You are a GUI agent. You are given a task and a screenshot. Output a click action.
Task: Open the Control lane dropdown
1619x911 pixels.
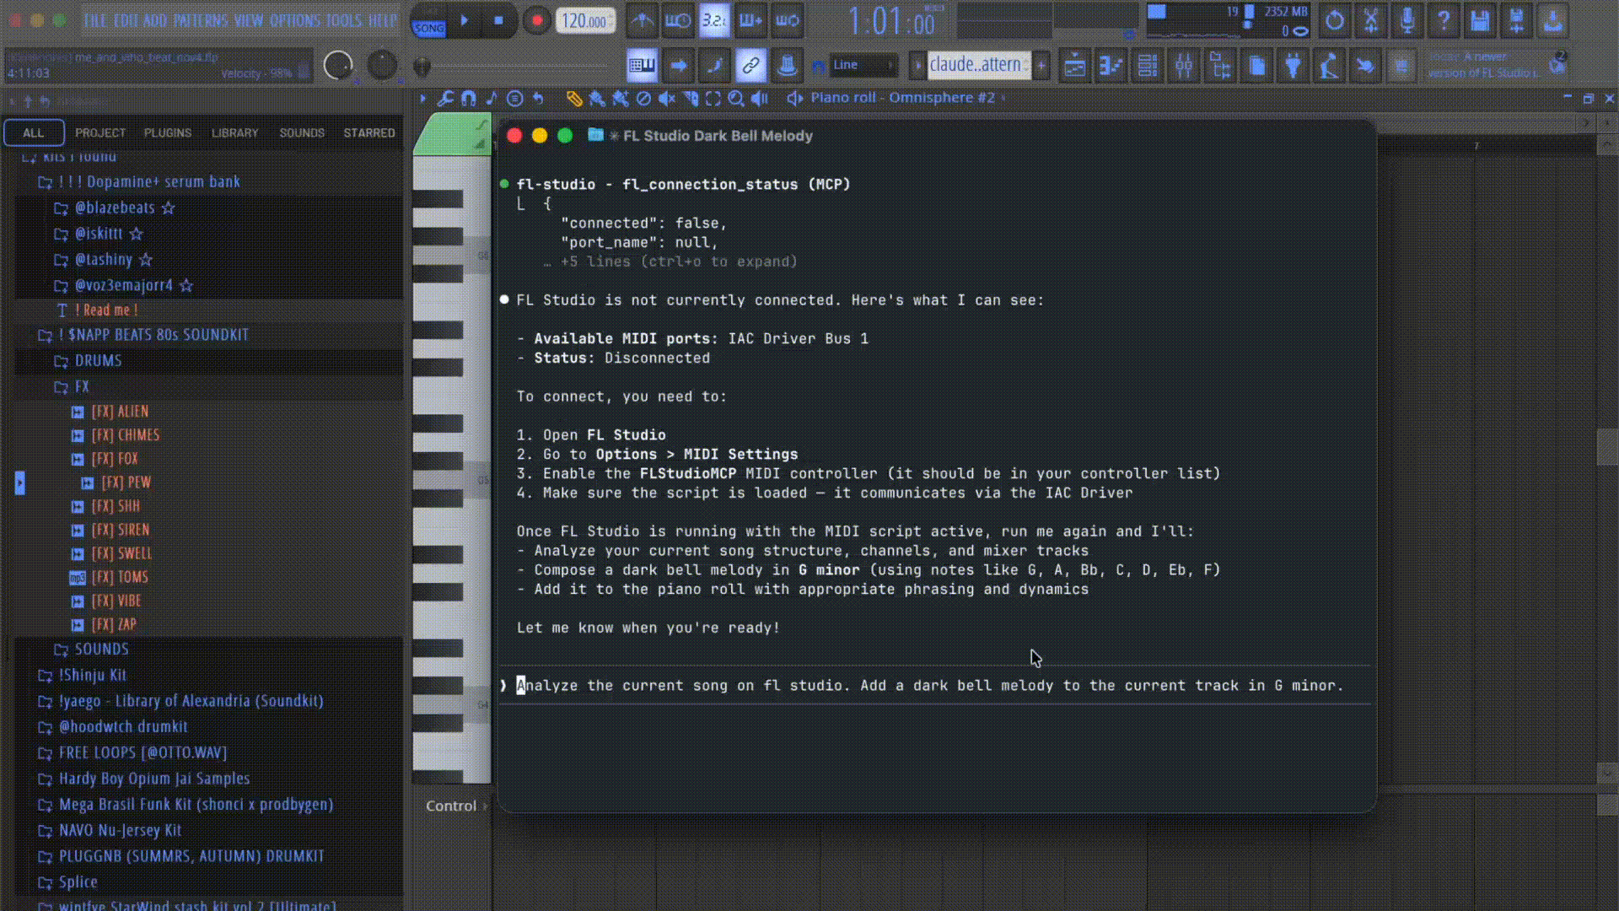click(x=456, y=806)
